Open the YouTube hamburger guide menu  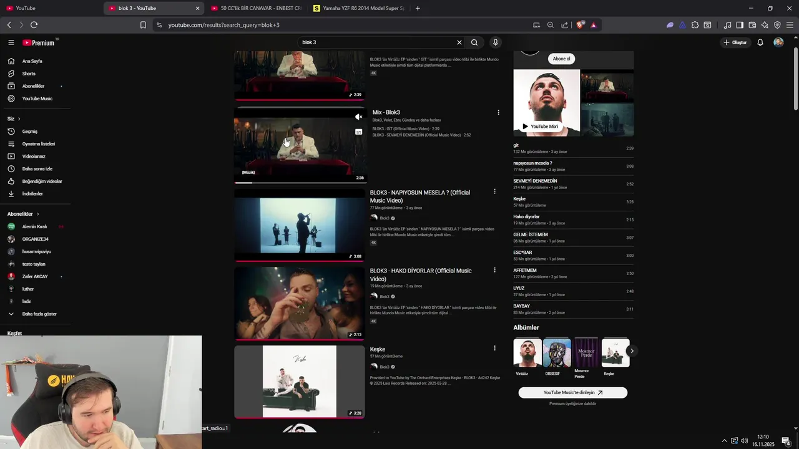pos(11,42)
